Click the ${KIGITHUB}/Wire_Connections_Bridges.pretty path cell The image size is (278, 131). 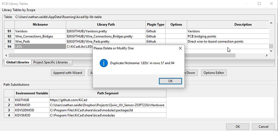(x=106, y=36)
